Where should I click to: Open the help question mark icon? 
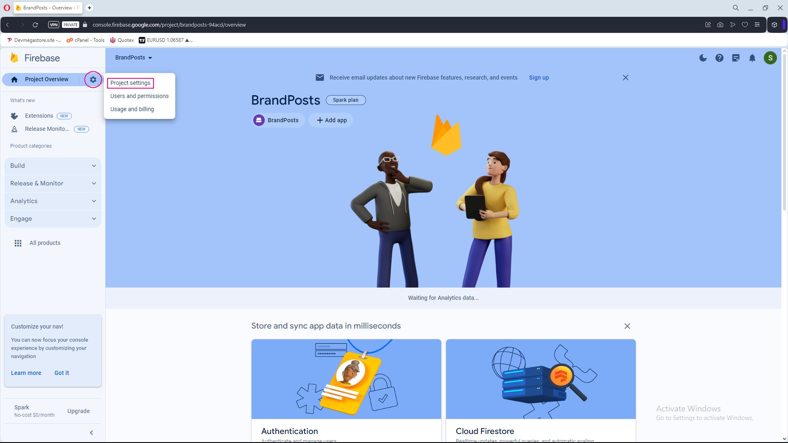[719, 58]
